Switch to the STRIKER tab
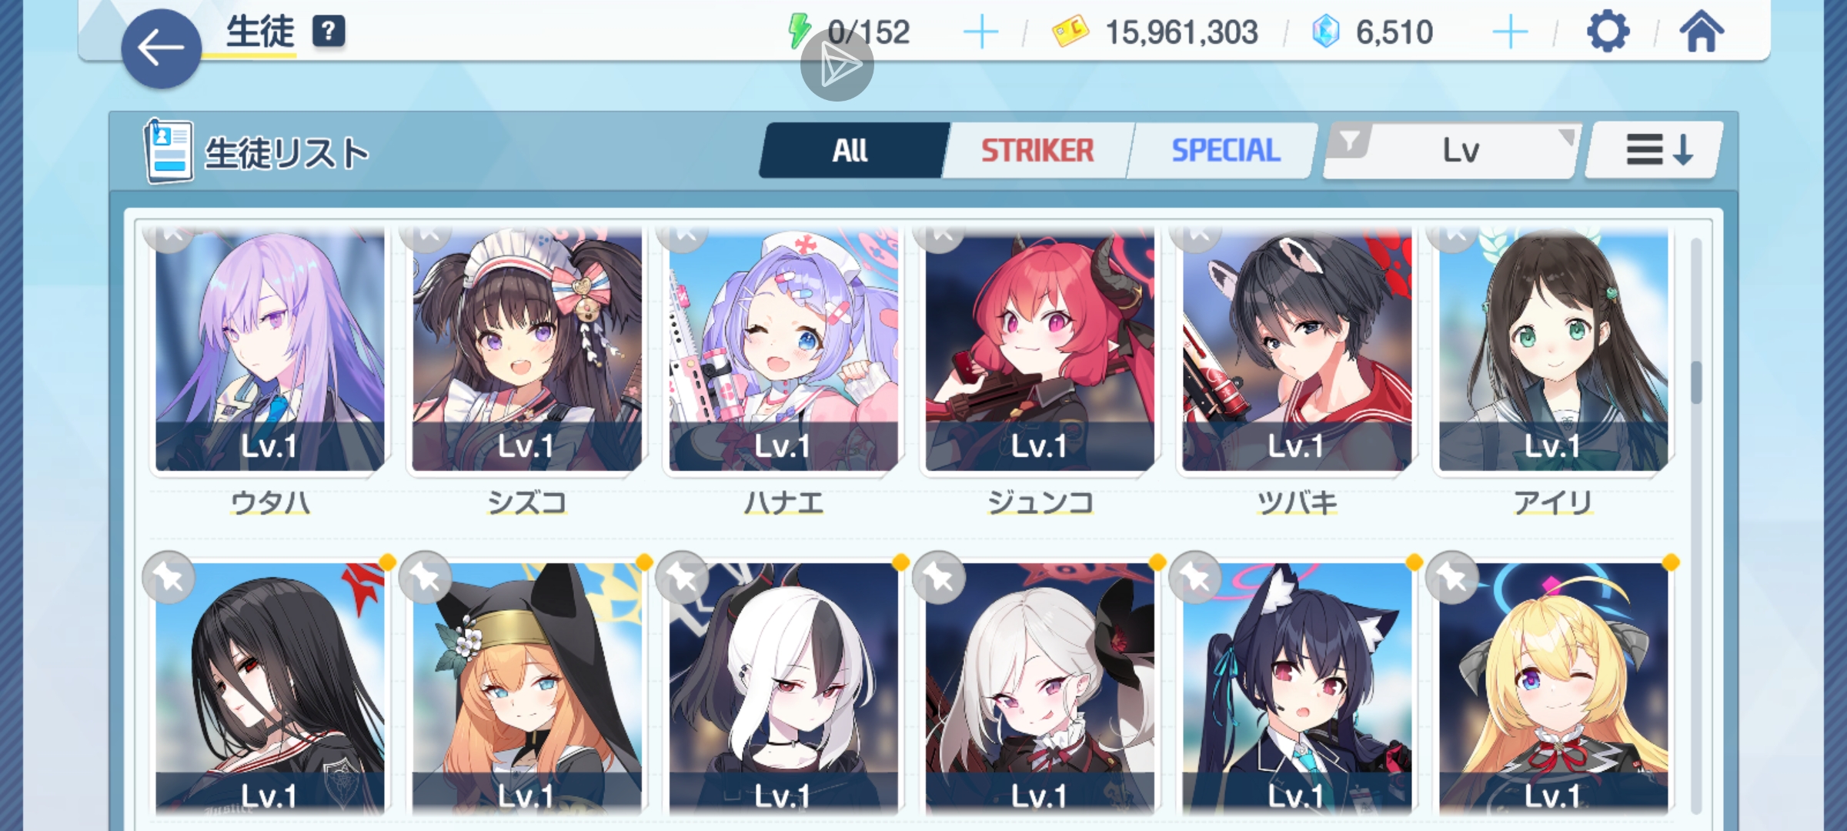The height and width of the screenshot is (831, 1847). coord(1037,150)
